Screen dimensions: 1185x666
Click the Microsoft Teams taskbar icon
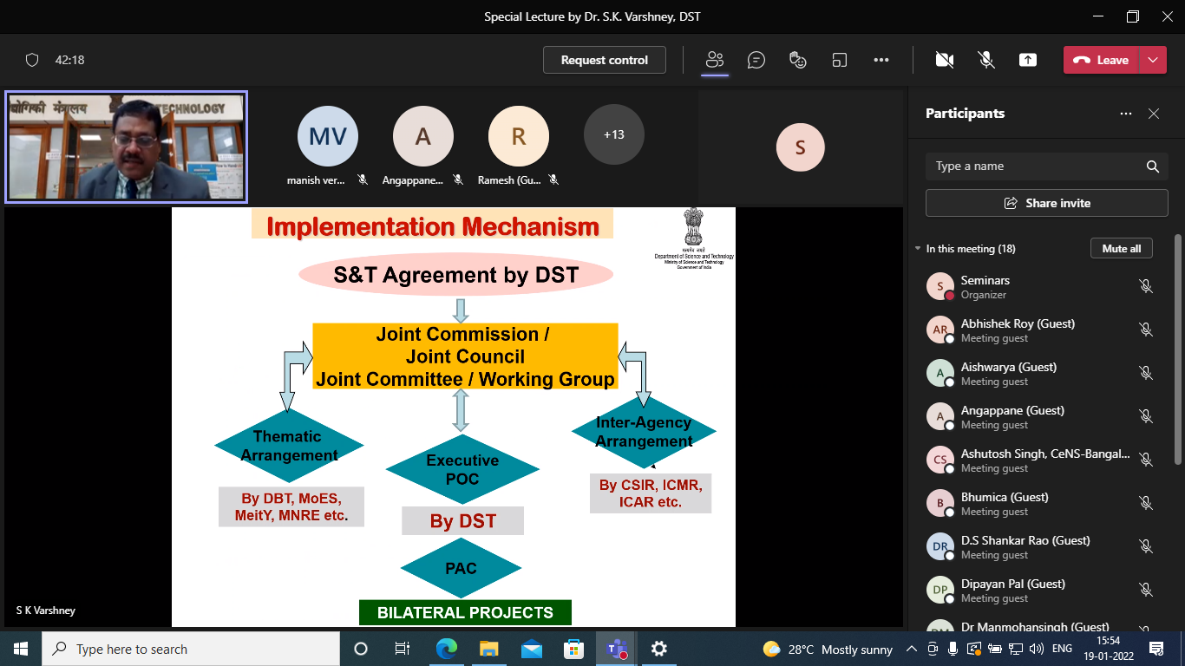[x=617, y=649]
